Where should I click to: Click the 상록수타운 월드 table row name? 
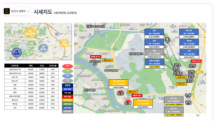click(x=15, y=96)
